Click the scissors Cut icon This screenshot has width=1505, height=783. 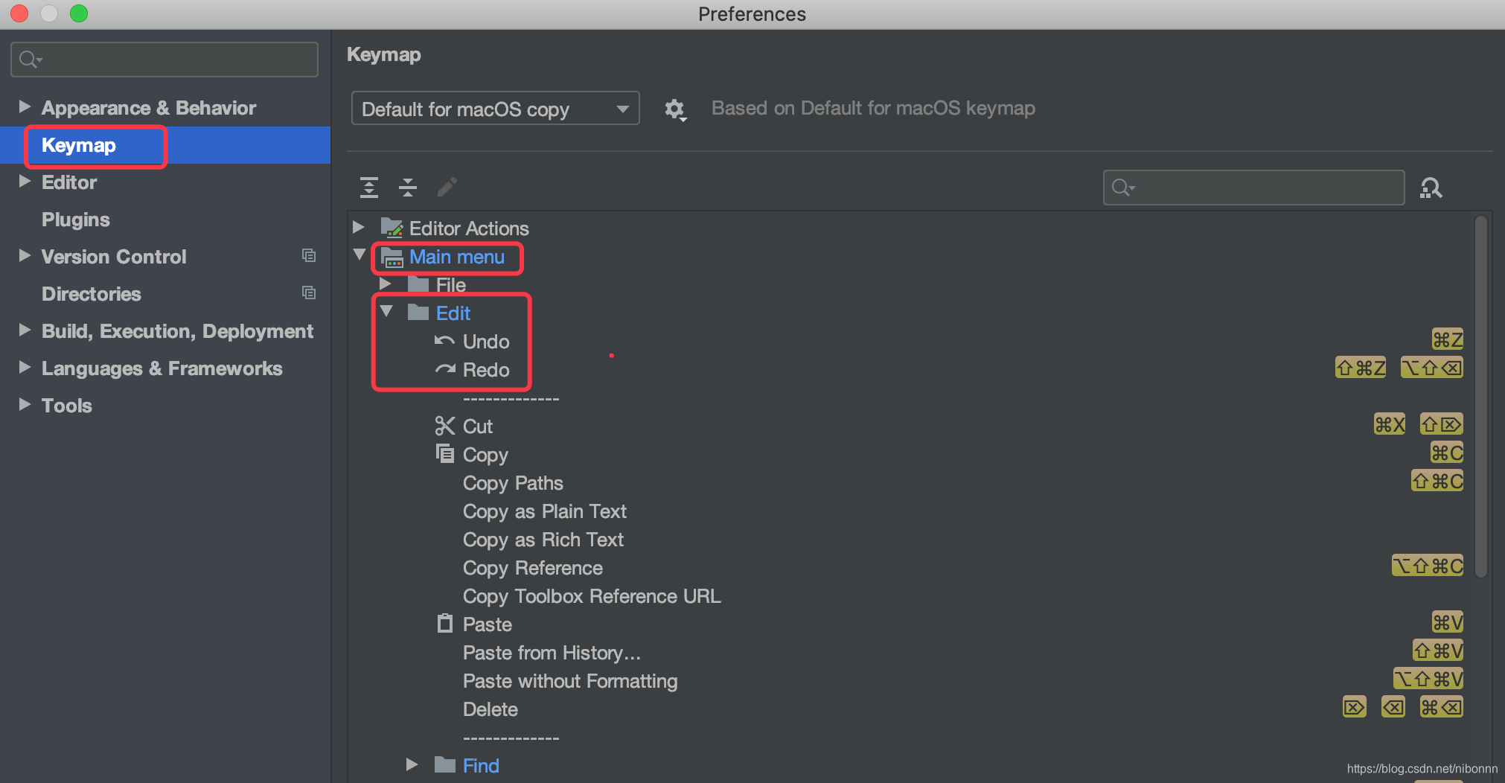coord(444,426)
